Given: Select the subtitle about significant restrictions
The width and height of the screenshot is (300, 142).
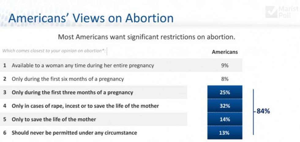Looking at the screenshot, I should (x=146, y=38).
